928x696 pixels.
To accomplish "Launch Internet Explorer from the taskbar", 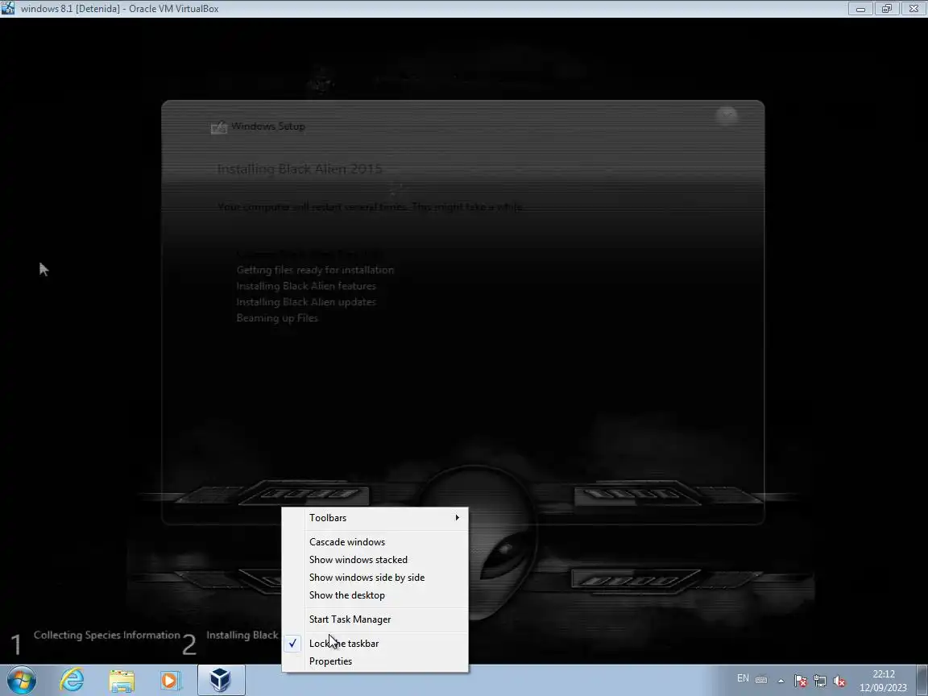I will pos(72,680).
